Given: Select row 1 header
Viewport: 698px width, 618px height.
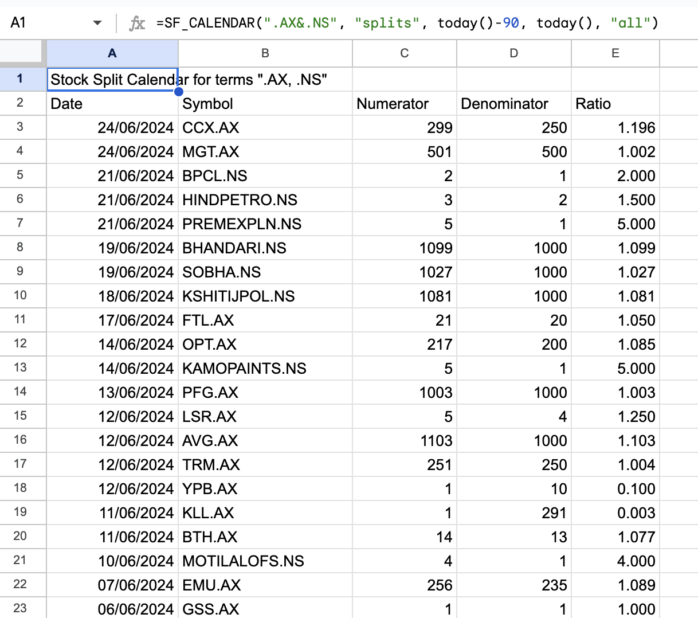Looking at the screenshot, I should [23, 79].
